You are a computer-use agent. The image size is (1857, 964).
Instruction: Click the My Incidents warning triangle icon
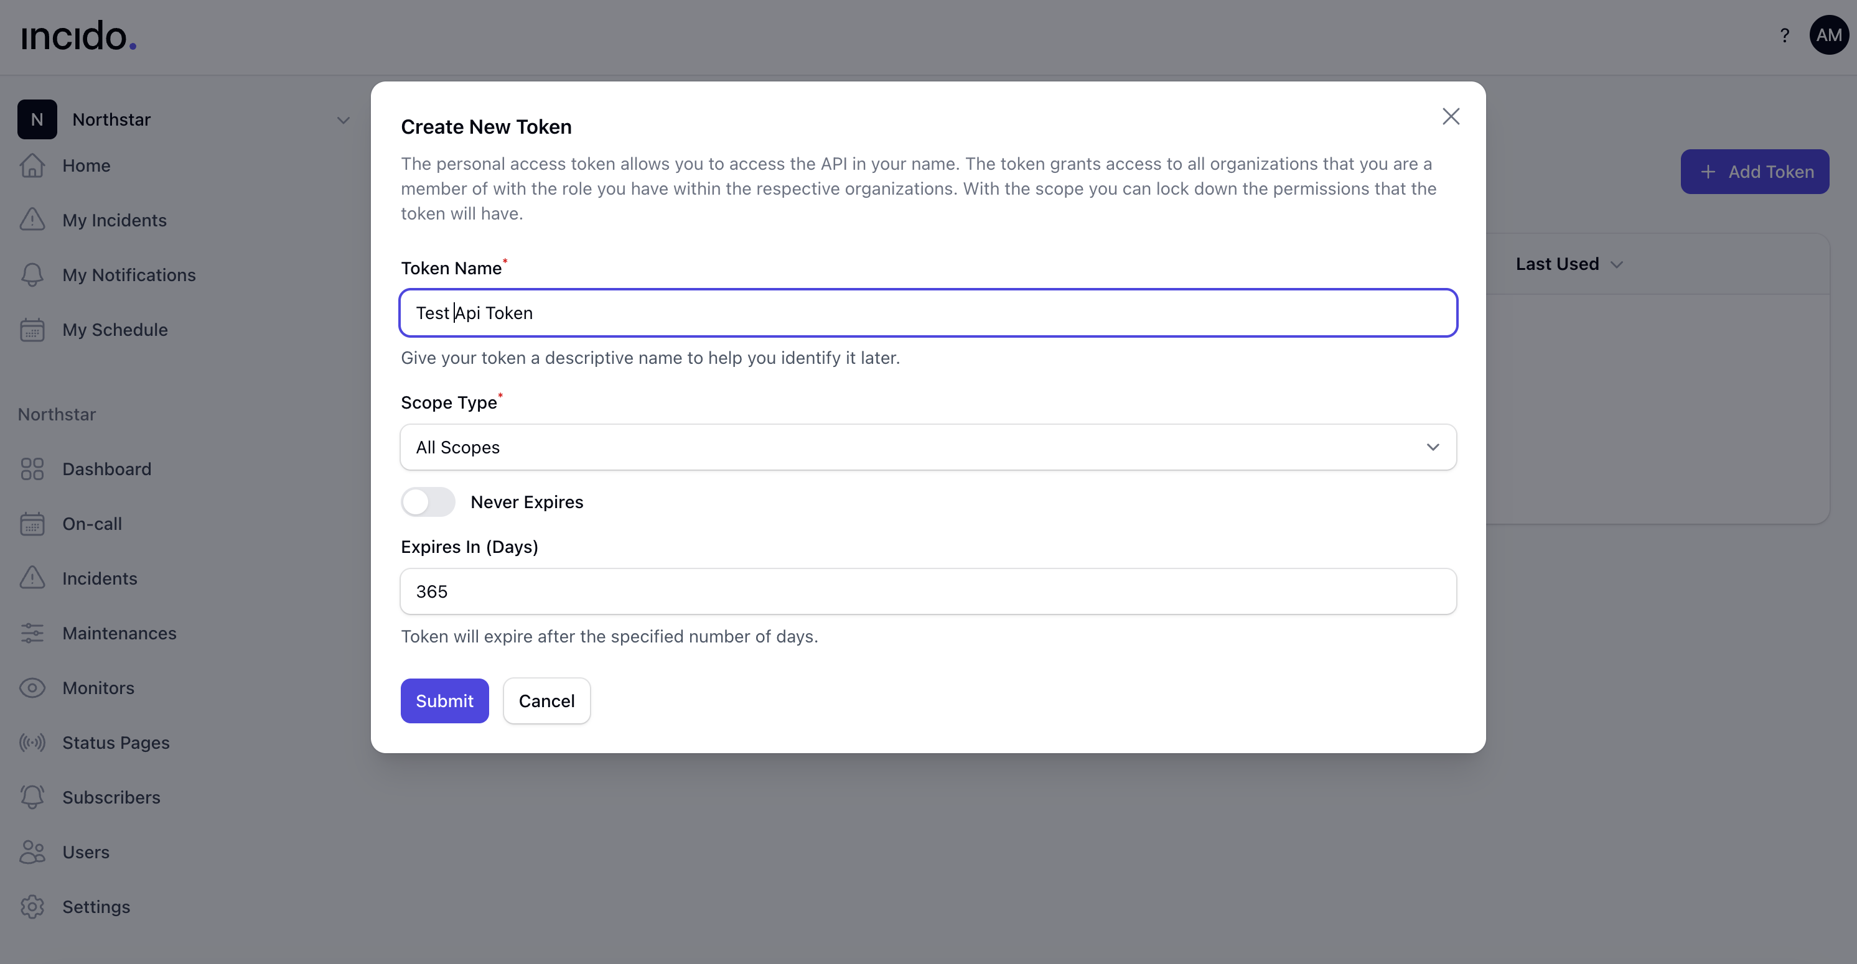point(32,220)
